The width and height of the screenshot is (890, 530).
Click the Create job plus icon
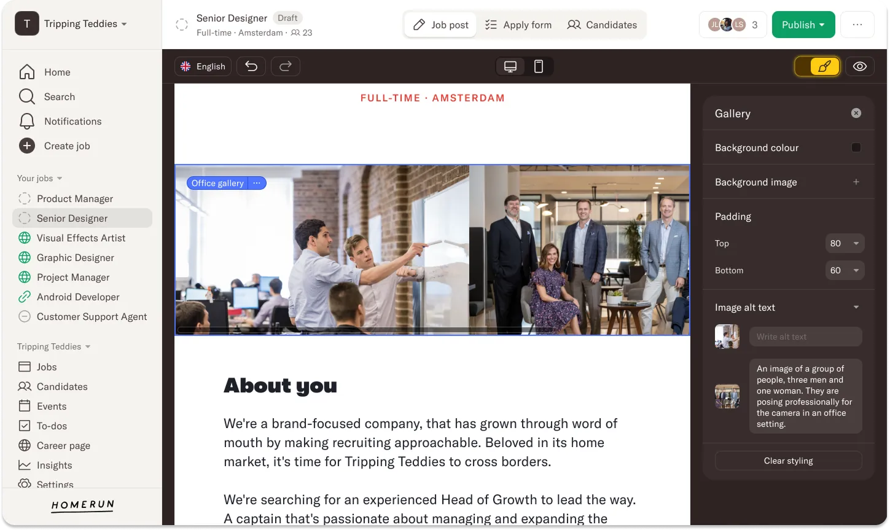click(x=27, y=146)
